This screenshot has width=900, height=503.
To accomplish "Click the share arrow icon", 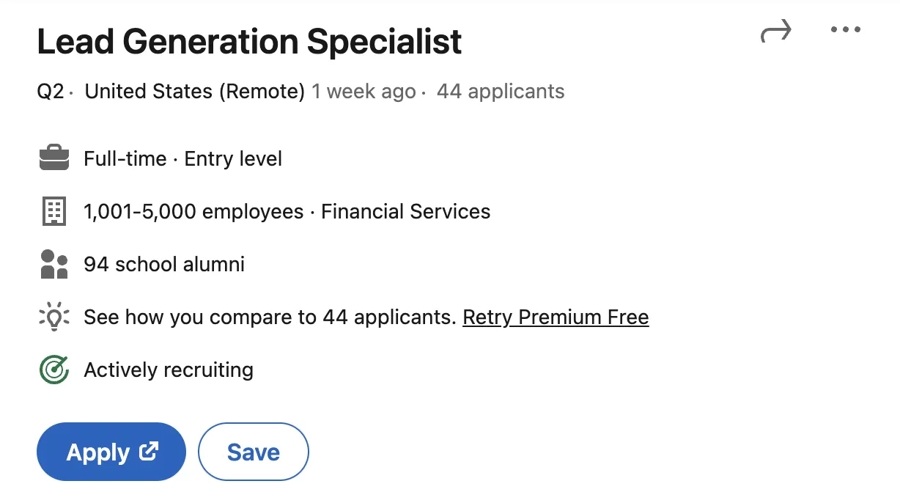I will (x=775, y=32).
